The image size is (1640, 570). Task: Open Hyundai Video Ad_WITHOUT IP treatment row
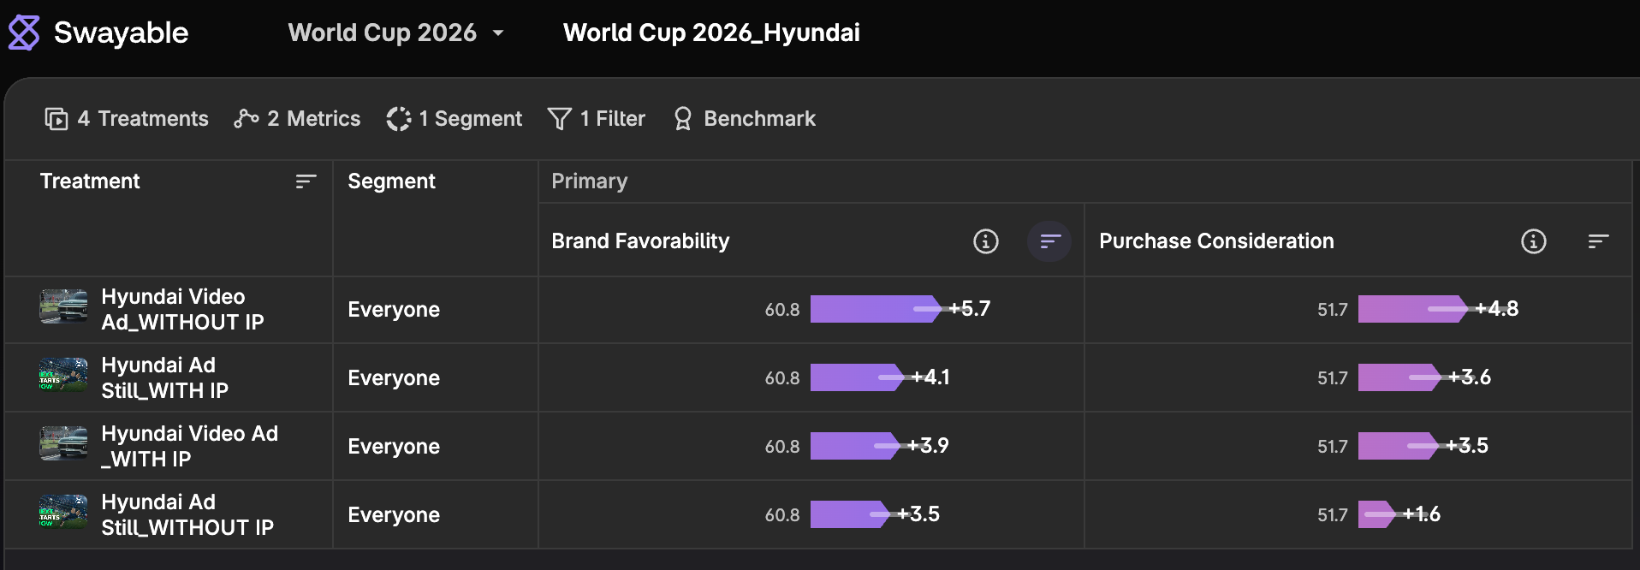click(169, 310)
